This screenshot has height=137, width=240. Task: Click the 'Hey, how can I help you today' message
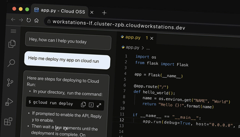pyautogui.click(x=68, y=41)
